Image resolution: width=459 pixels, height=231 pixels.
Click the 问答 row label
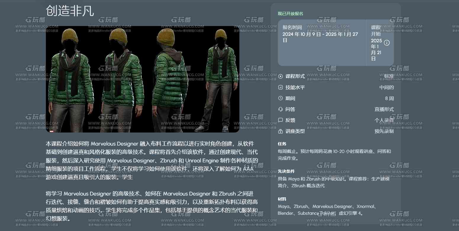(x=290, y=109)
